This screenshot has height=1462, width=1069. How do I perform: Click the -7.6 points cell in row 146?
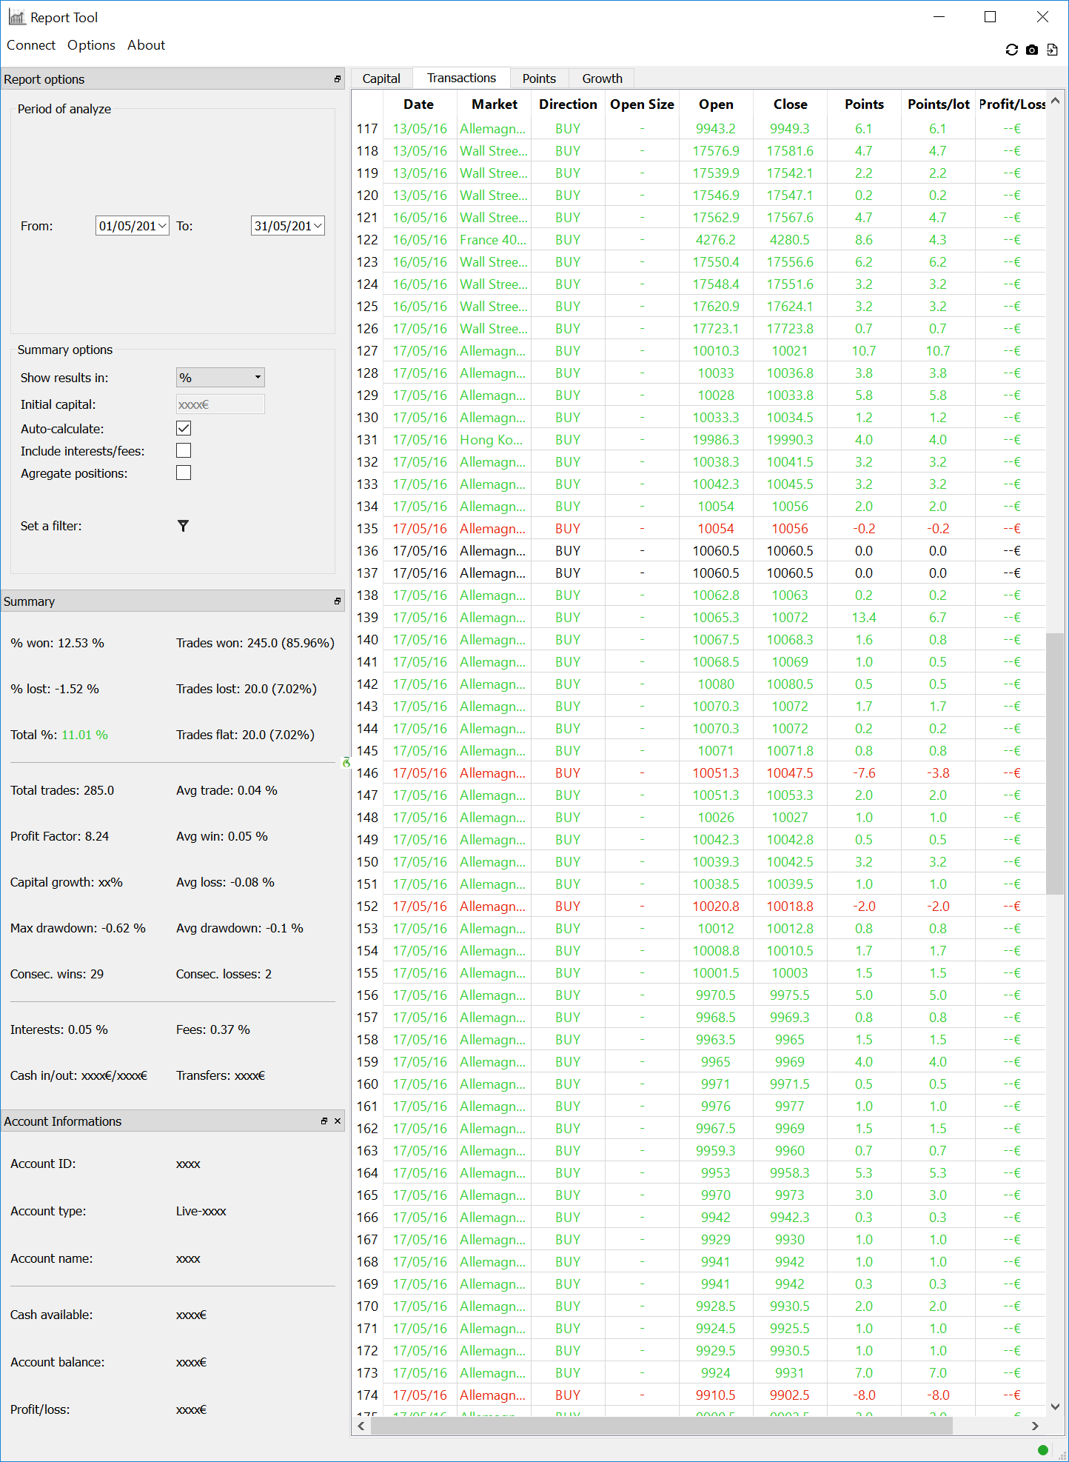point(864,773)
